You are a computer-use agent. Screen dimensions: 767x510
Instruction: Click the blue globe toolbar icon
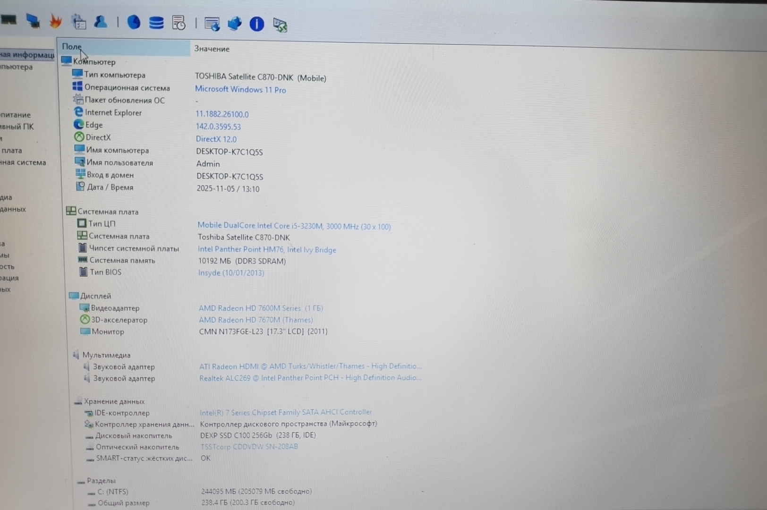(x=234, y=24)
